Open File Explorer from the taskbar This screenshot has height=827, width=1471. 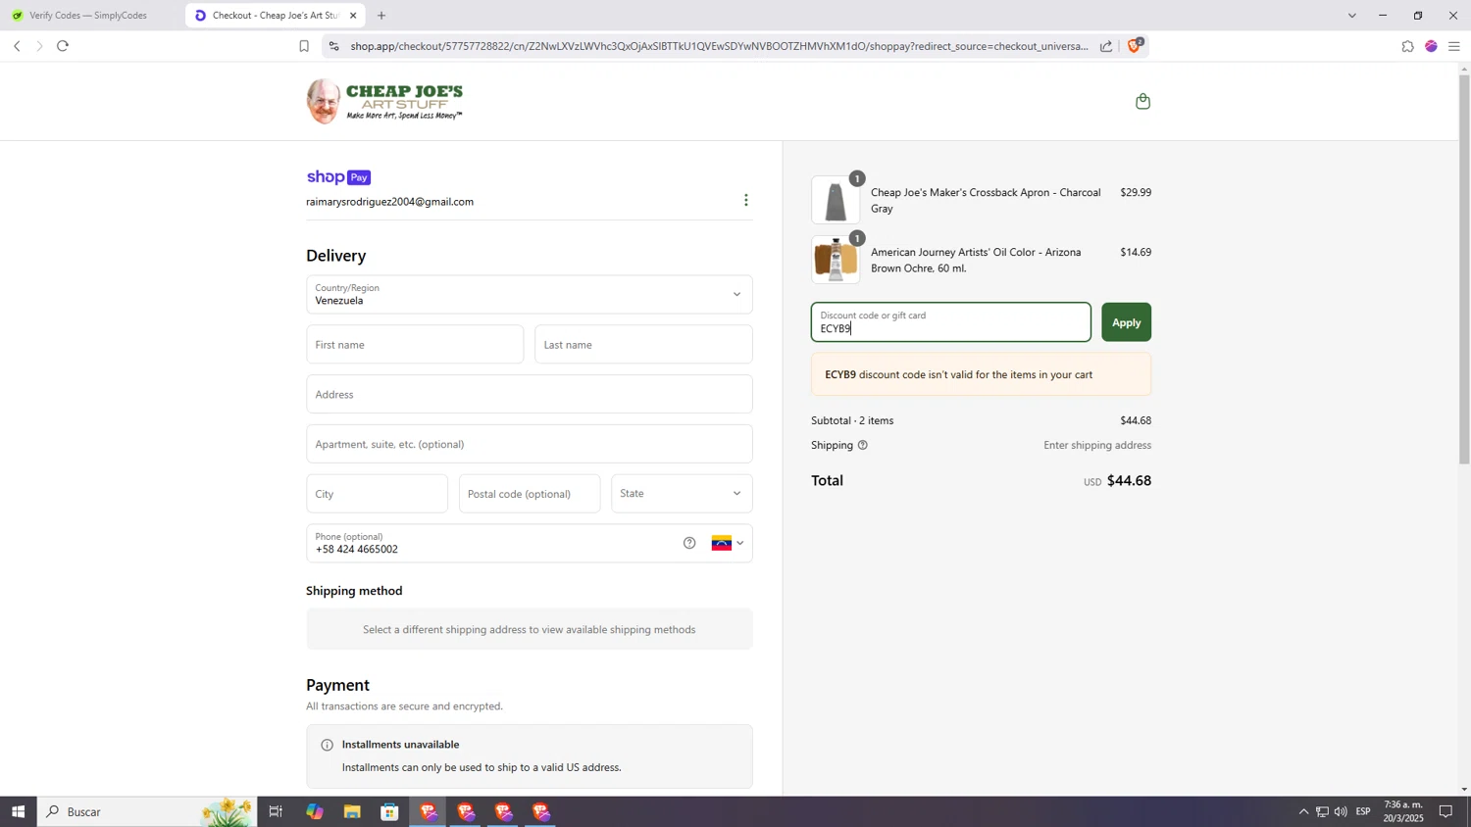[352, 811]
